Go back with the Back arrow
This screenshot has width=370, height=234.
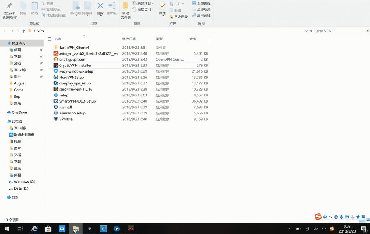tap(5, 31)
